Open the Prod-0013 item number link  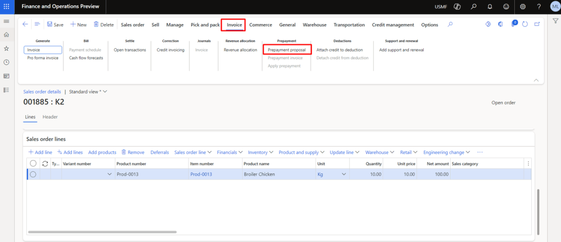point(201,174)
